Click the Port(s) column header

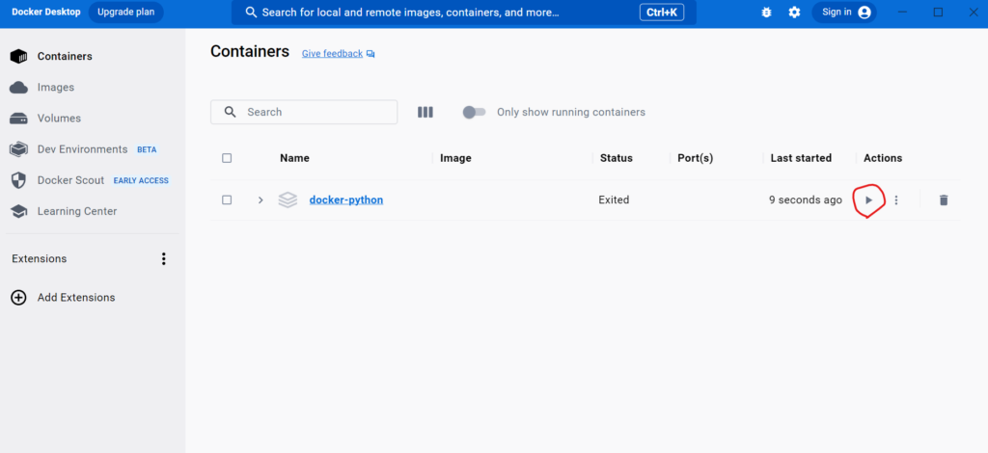[x=695, y=158]
